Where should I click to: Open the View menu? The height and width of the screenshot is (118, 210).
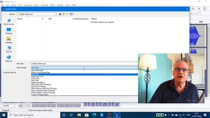20,5
